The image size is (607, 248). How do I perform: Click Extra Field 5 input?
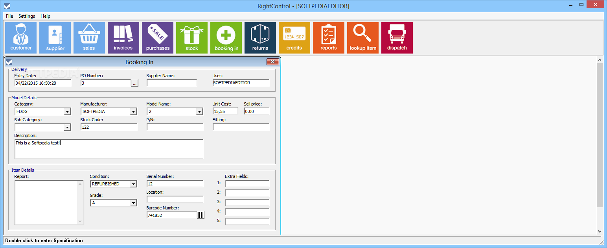[247, 222]
